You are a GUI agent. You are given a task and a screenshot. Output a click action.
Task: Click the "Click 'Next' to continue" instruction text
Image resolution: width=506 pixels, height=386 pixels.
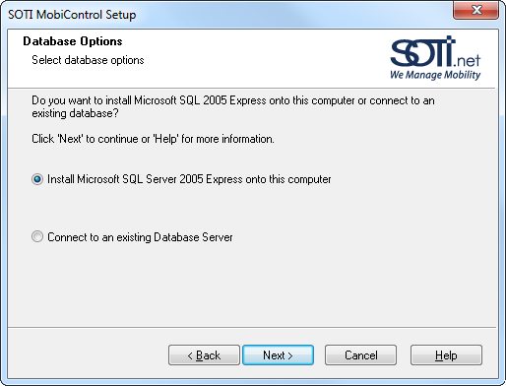153,139
